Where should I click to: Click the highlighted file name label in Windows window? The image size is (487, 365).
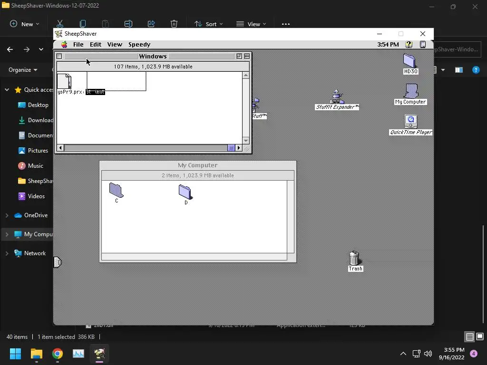tap(95, 92)
